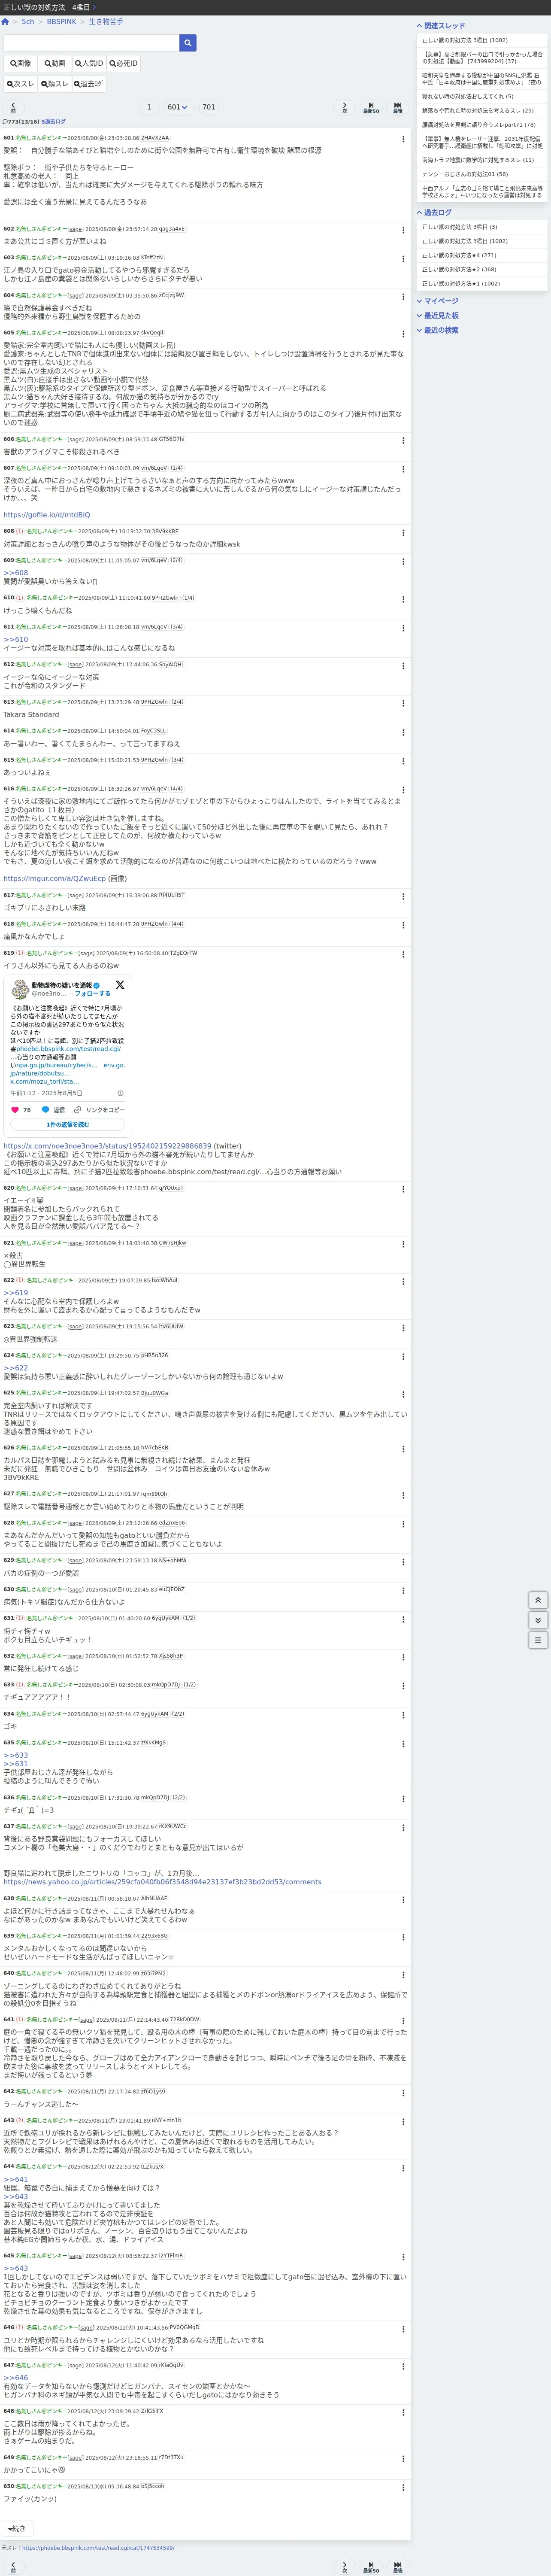Open the kebab menu on post 616
This screenshot has height=2576, width=551.
[x=403, y=790]
